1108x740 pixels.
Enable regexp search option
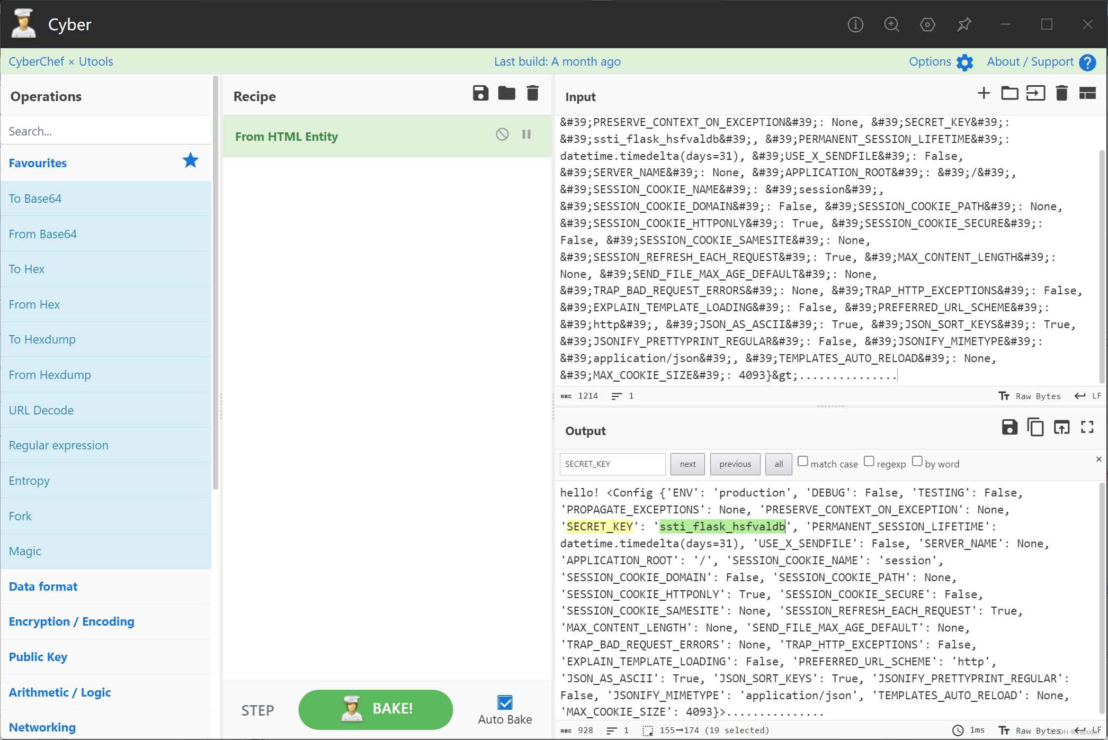point(869,461)
